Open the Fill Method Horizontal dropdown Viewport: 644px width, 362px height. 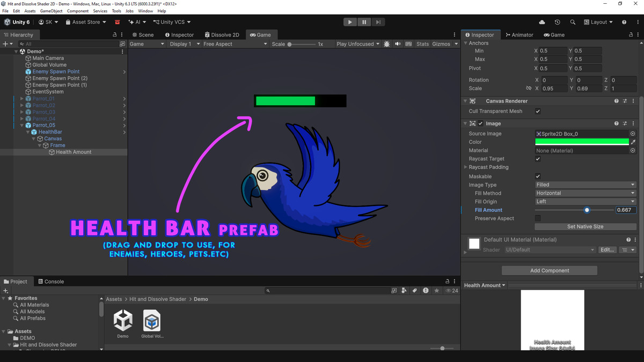(586, 193)
